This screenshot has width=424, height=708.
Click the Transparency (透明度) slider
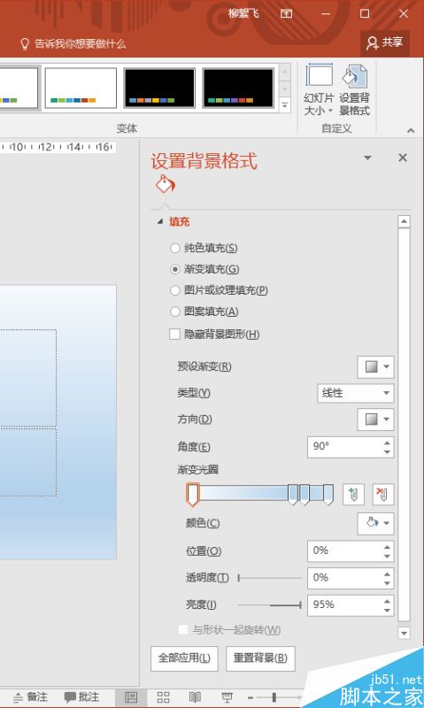(270, 578)
